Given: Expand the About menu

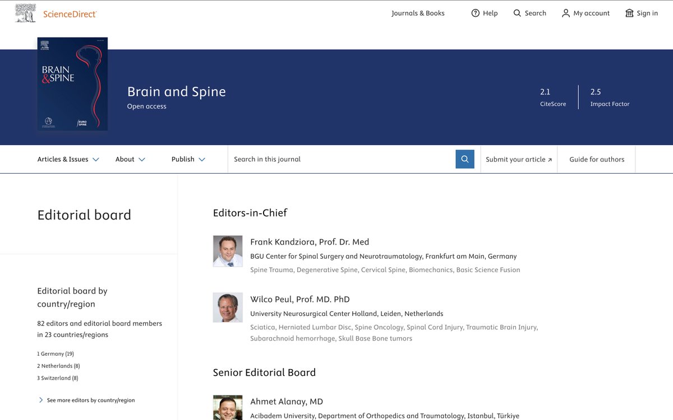Looking at the screenshot, I should coord(130,159).
